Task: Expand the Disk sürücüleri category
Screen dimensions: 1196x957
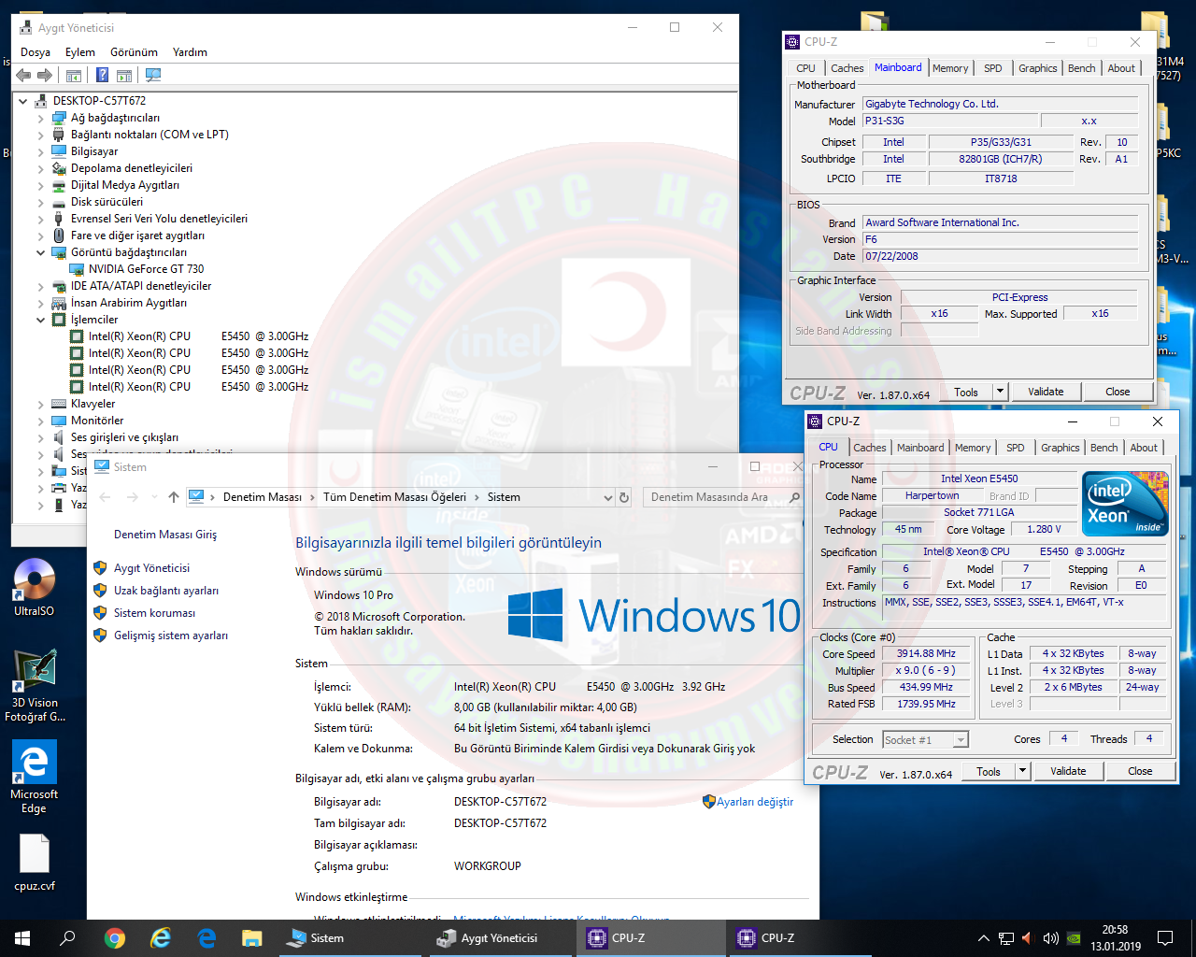Action: tap(41, 203)
